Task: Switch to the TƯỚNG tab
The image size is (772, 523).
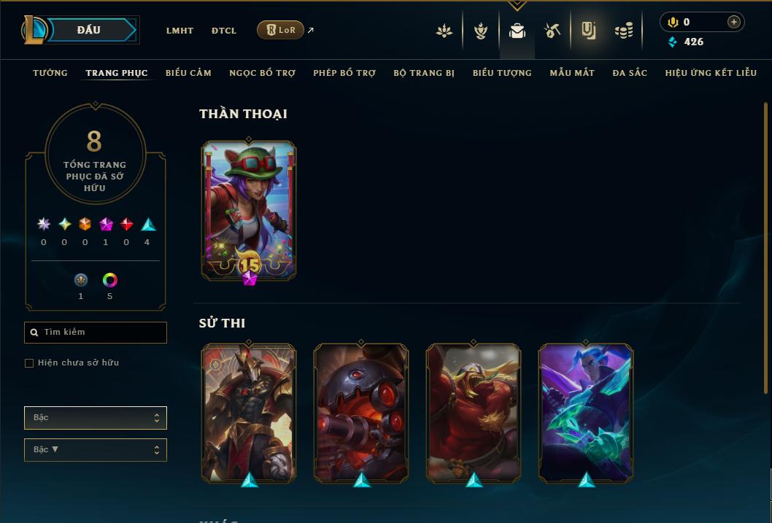Action: pos(50,73)
